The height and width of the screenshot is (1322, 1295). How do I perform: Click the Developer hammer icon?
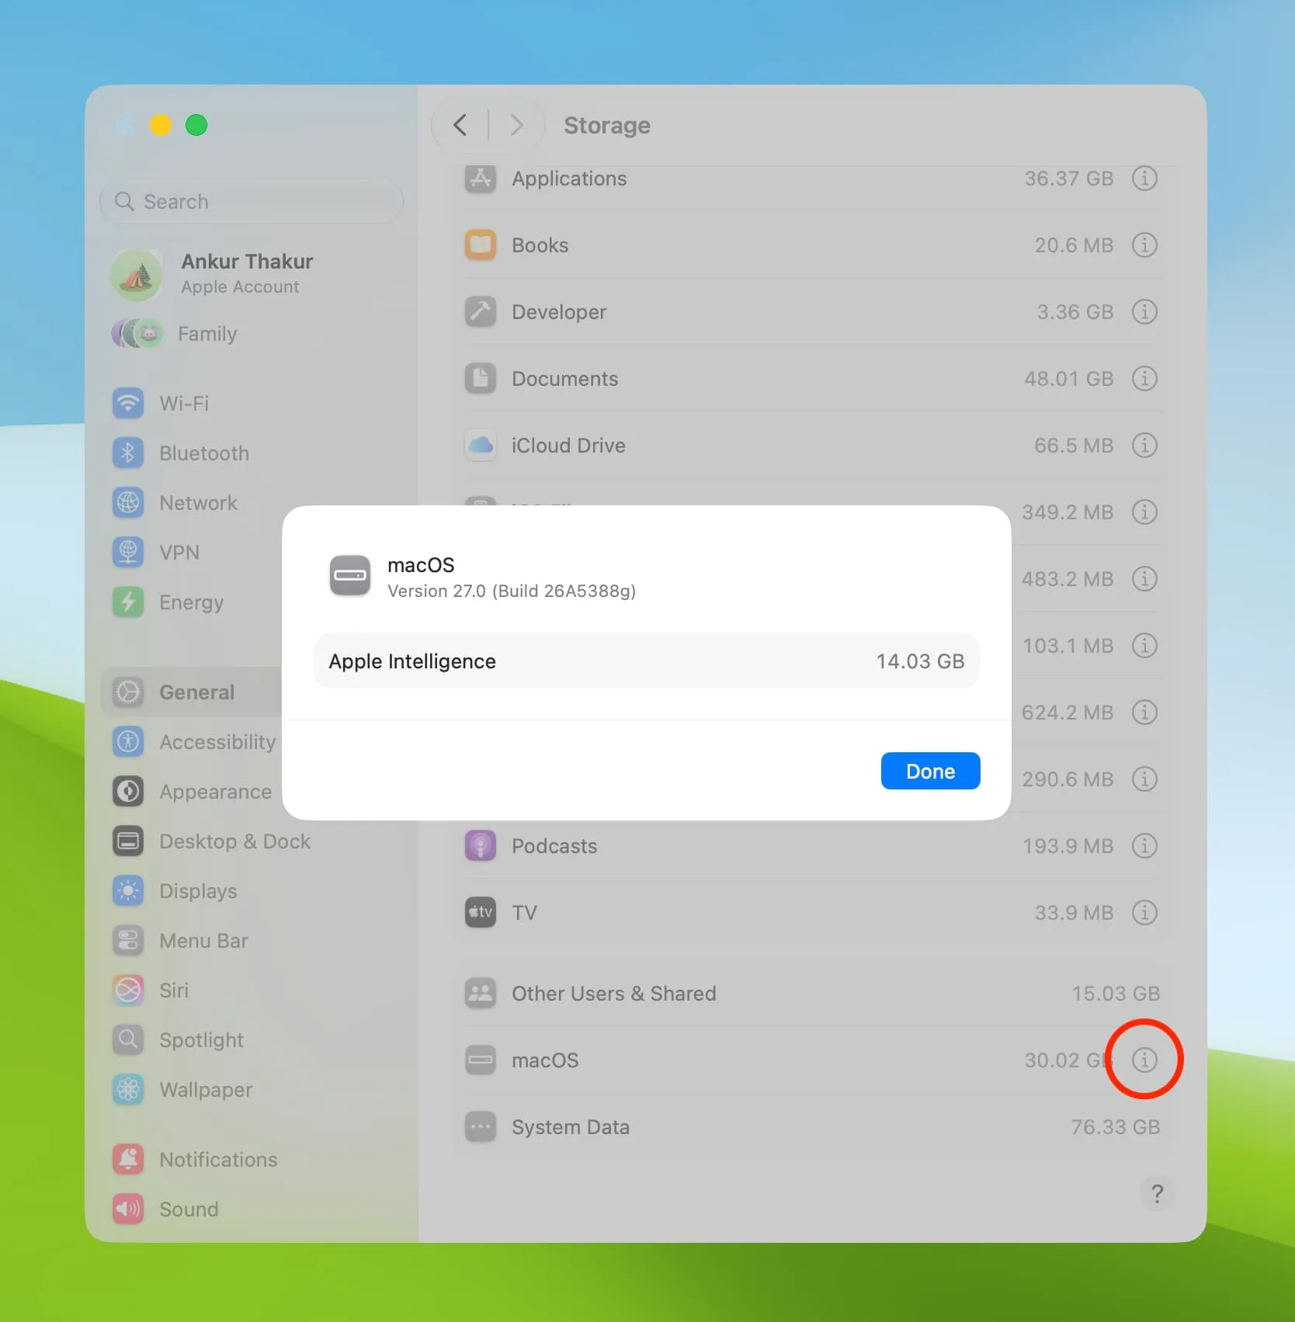pos(481,312)
